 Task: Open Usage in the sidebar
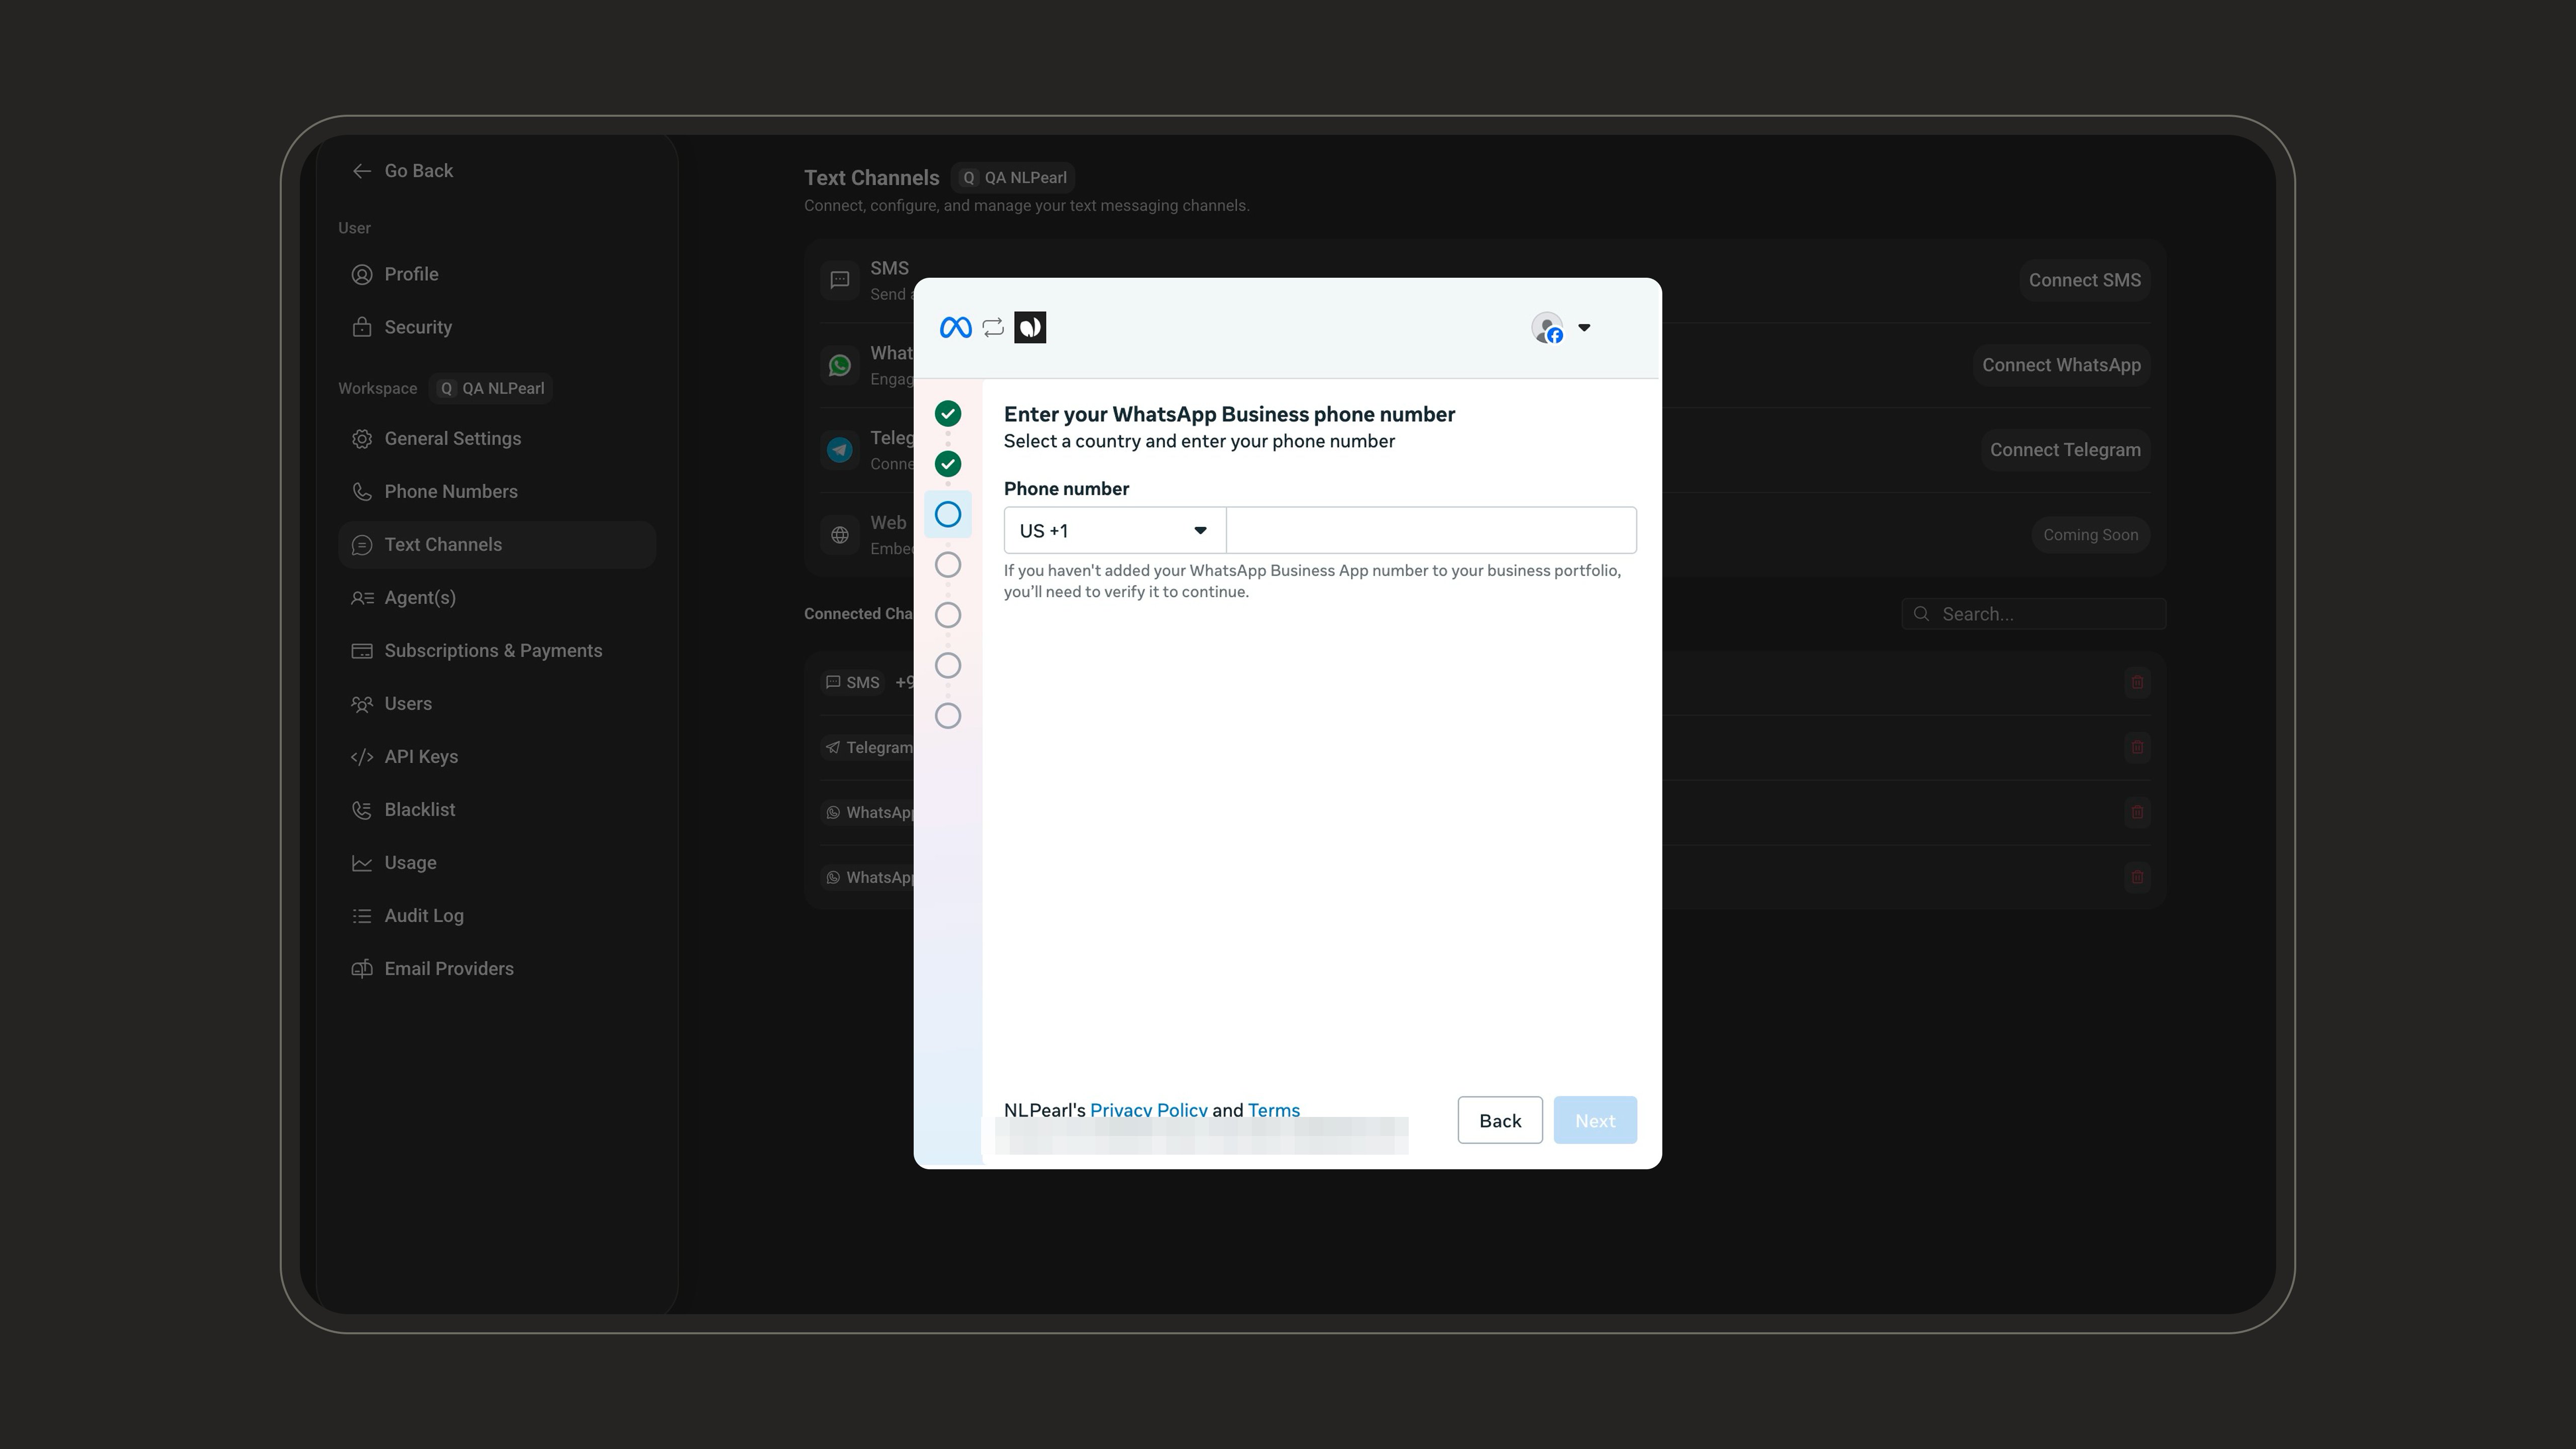point(496,862)
